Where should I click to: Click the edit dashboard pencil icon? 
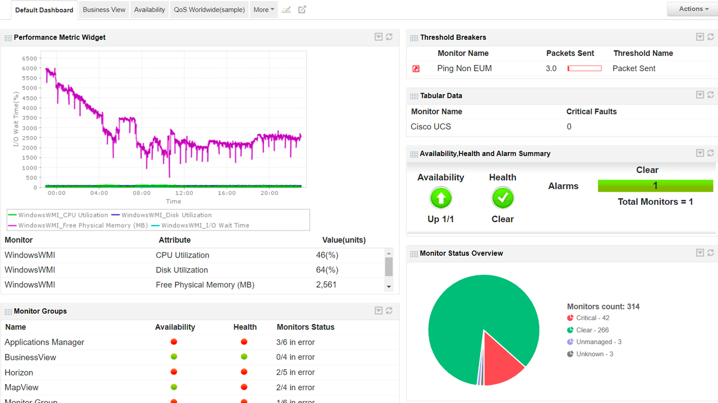click(x=287, y=10)
